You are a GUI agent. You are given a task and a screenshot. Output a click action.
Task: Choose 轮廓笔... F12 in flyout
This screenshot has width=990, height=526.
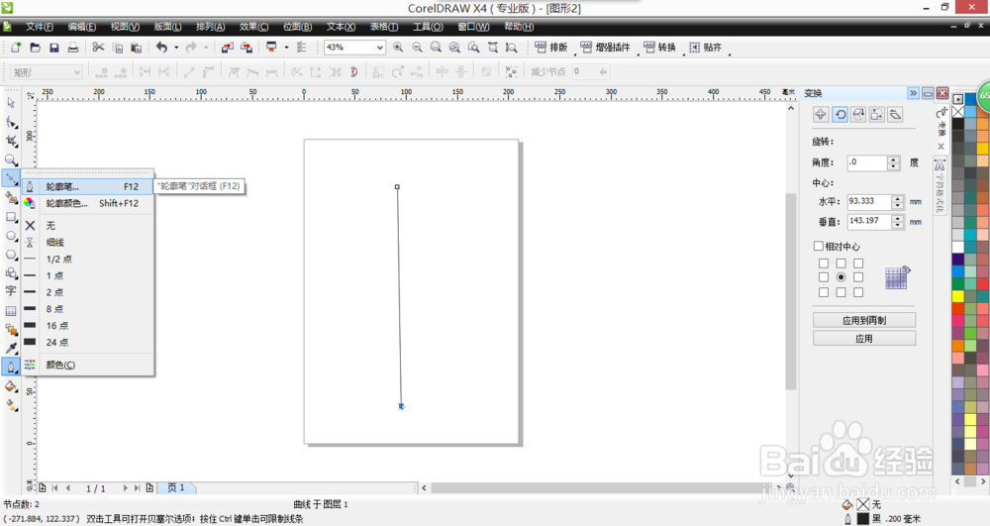pyautogui.click(x=88, y=186)
